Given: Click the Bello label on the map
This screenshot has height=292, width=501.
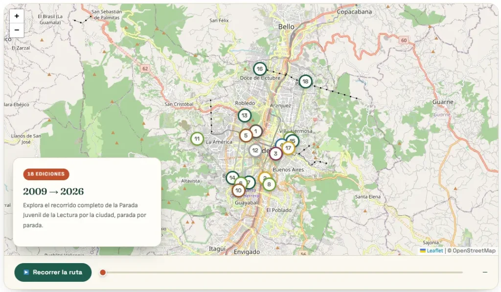Looking at the screenshot, I should [x=286, y=27].
